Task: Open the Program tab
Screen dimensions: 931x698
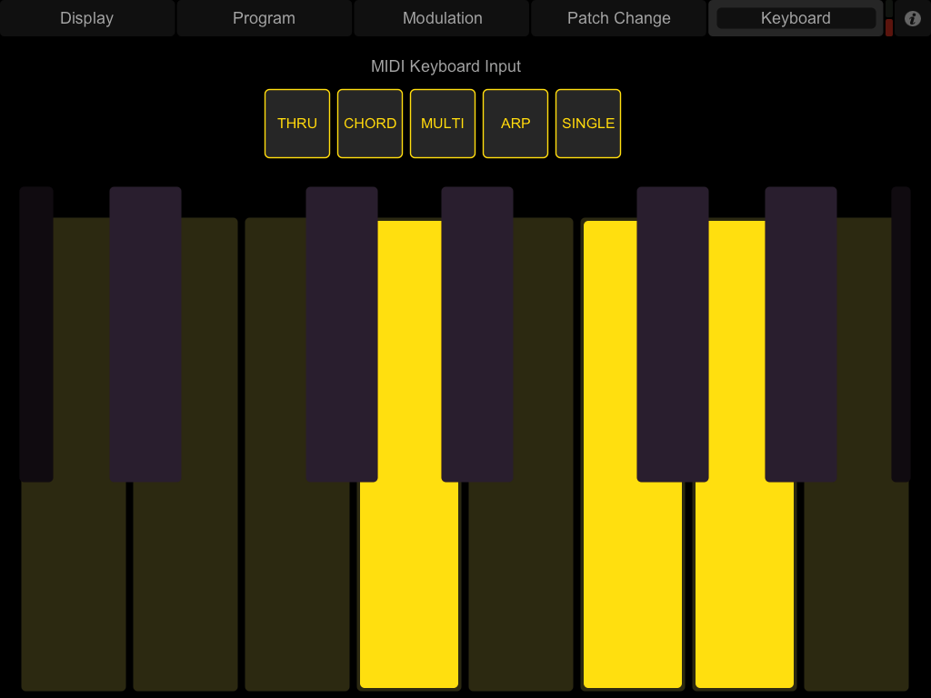Action: tap(264, 18)
